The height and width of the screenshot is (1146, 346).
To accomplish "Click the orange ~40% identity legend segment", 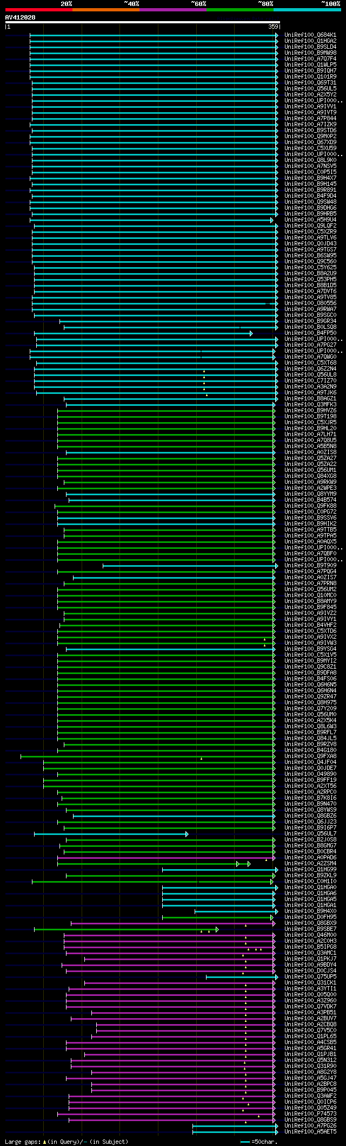I will (x=106, y=10).
